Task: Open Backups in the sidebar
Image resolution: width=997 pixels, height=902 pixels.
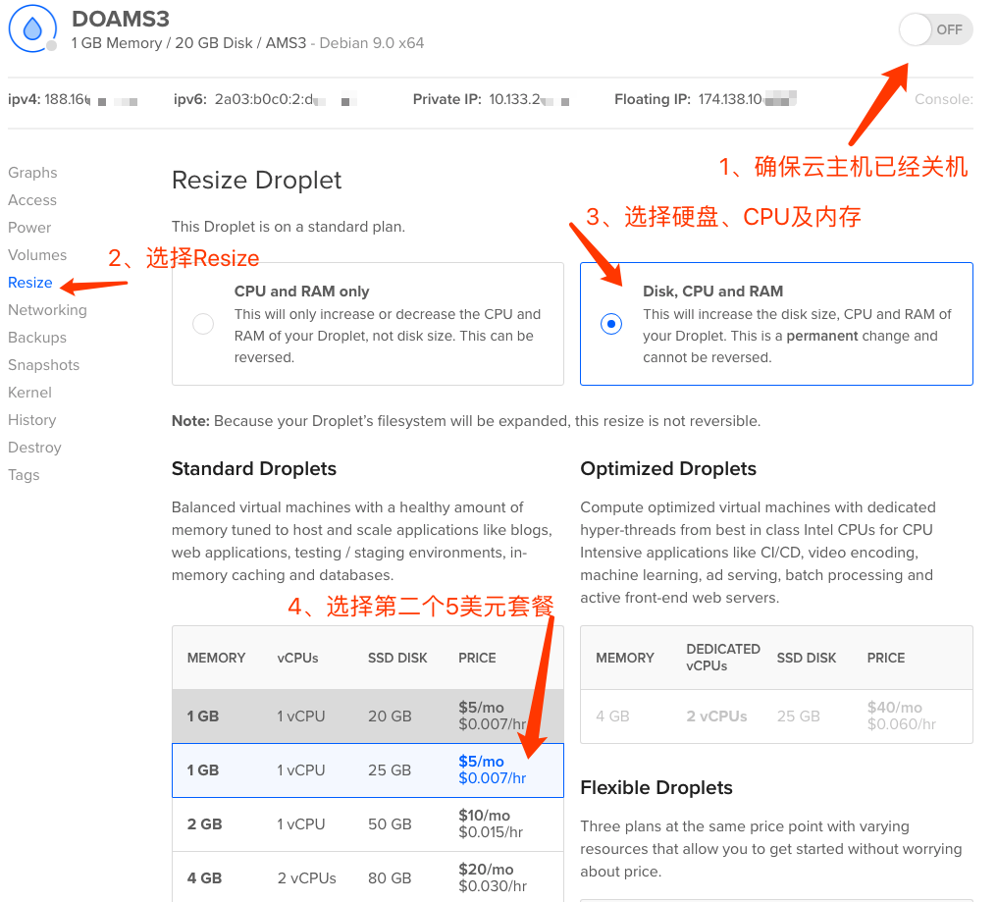Action: 37,337
